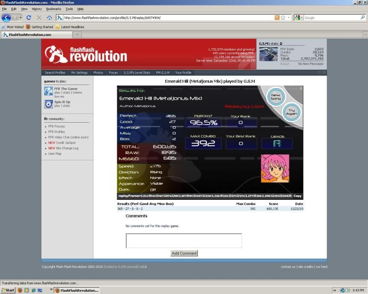Open the Bookmarks menu
The image size is (368, 294).
(53, 9)
